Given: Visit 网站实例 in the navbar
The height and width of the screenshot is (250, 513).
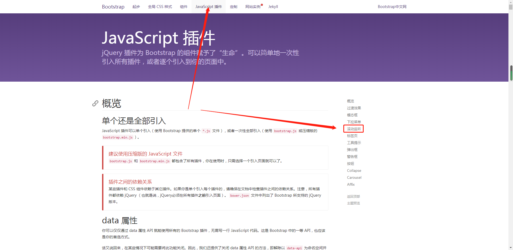Looking at the screenshot, I should coord(253,7).
